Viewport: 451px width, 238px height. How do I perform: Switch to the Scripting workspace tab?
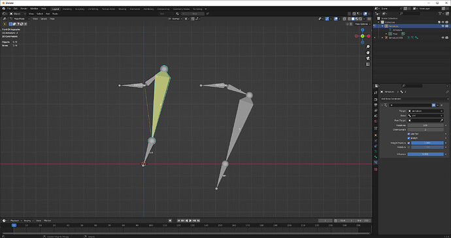tap(197, 9)
